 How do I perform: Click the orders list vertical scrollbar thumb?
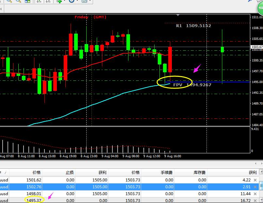point(261,186)
